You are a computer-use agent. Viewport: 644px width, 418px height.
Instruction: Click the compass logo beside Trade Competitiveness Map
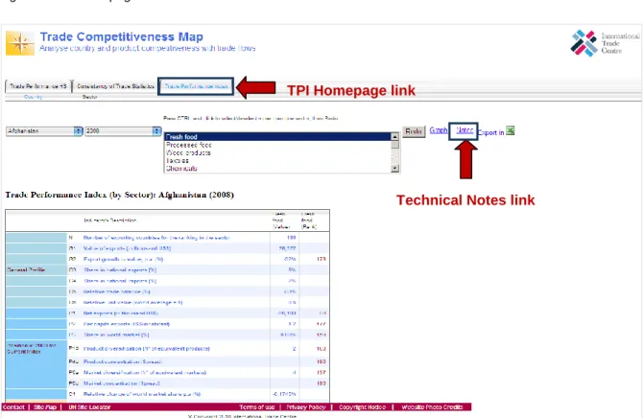click(20, 42)
